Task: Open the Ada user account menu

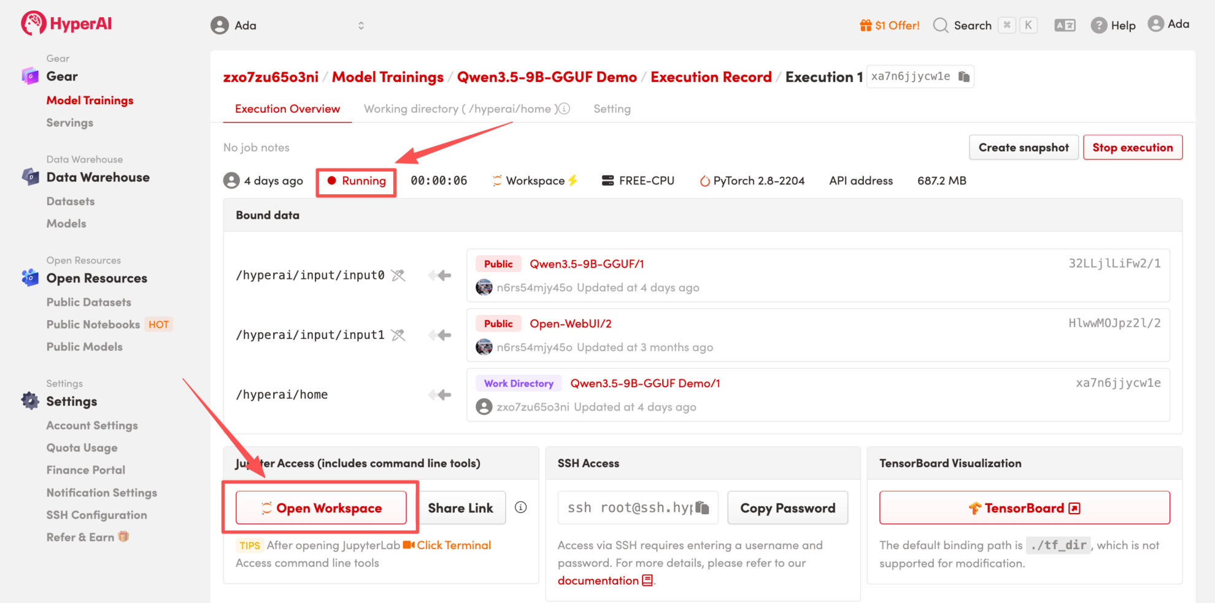Action: tap(1168, 24)
